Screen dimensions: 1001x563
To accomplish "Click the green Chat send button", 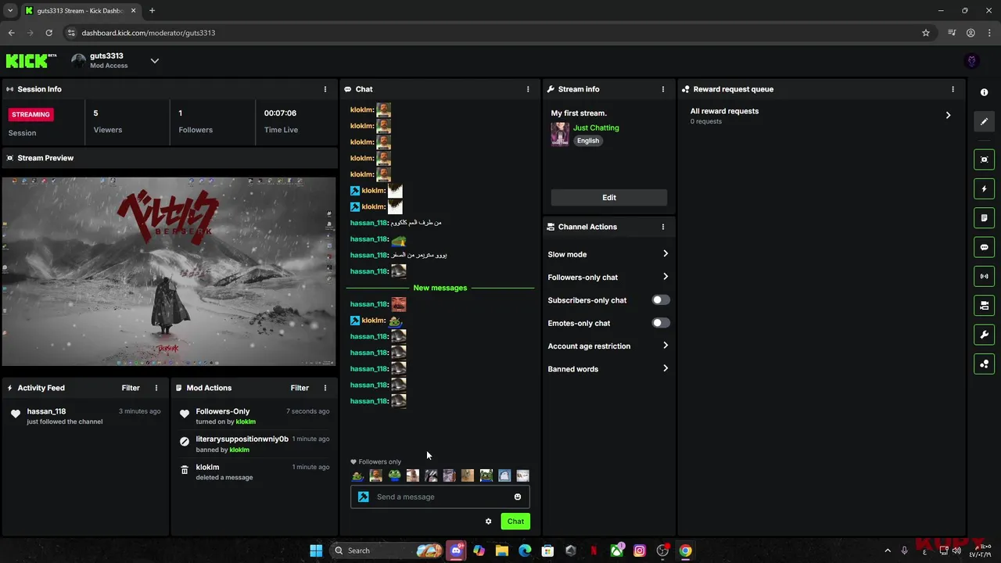I will pyautogui.click(x=515, y=522).
